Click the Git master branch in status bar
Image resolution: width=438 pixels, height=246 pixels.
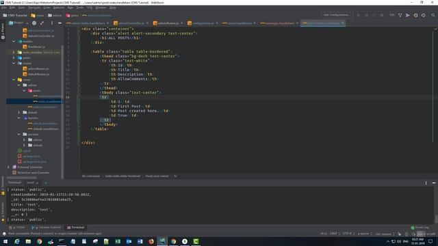click(385, 234)
